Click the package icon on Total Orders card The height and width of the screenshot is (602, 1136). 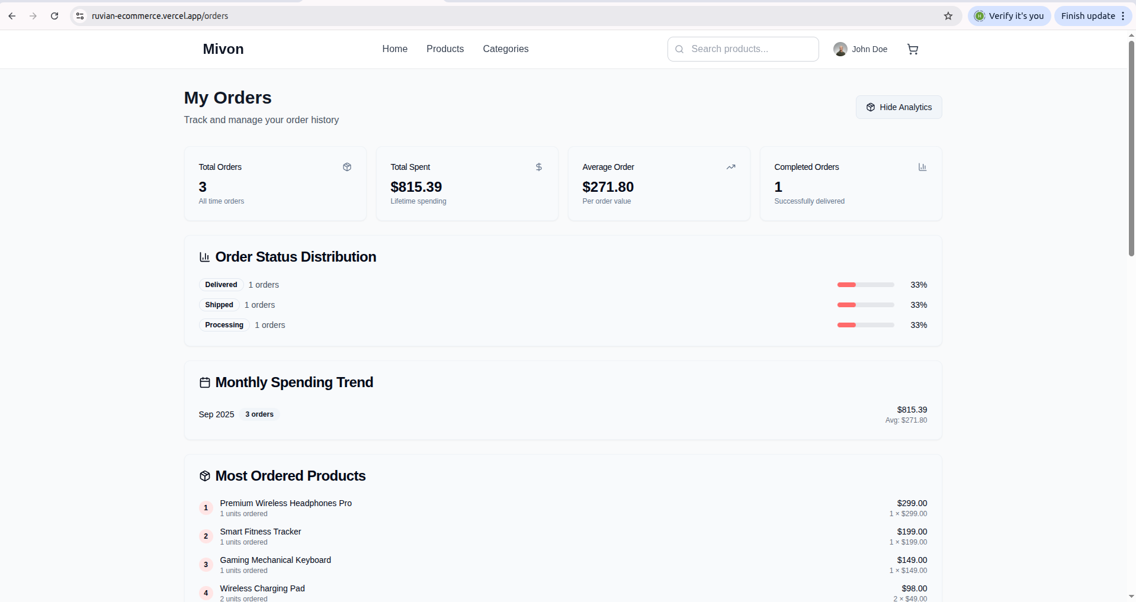coord(347,167)
